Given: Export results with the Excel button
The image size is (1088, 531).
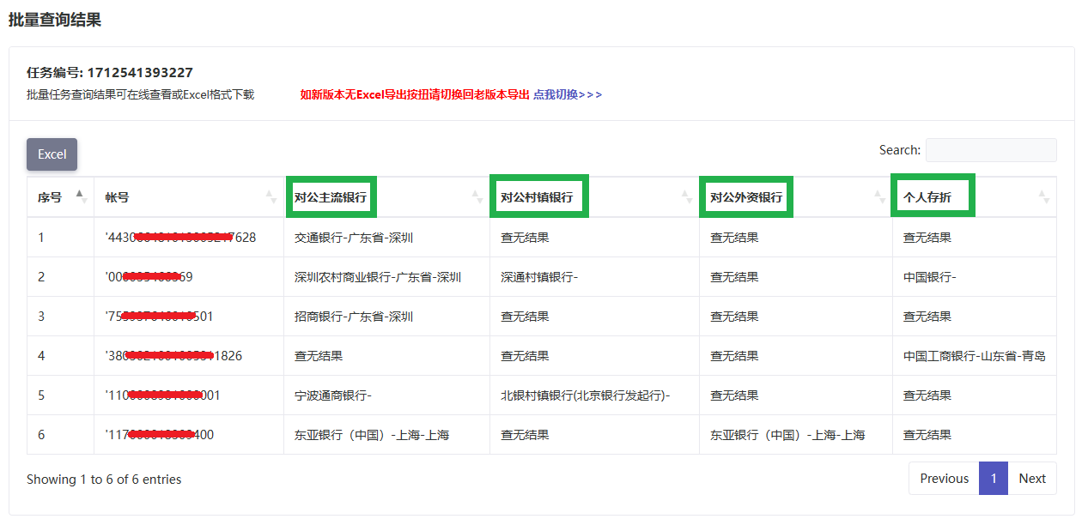Looking at the screenshot, I should (52, 154).
